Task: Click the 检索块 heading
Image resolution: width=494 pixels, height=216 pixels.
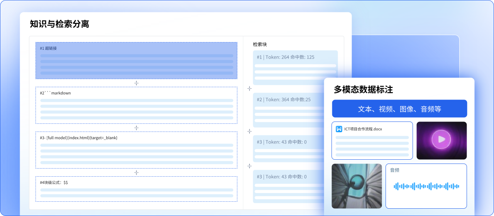Action: (260, 44)
